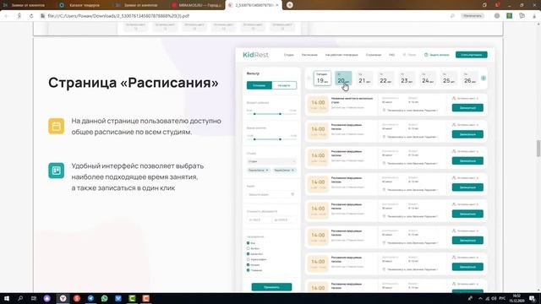This screenshot has width=541, height=304.
Task: Adjust child age range slider right handle
Action: (x=280, y=114)
